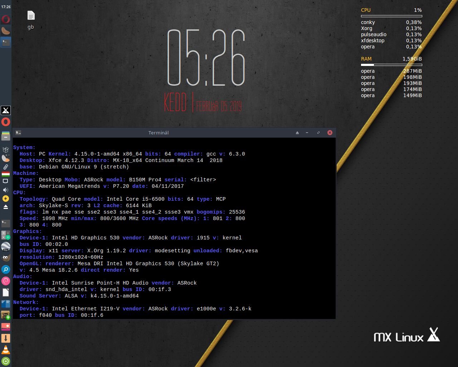Click 'xfdesktop' process in conky list
This screenshot has height=367, width=458.
click(x=372, y=40)
